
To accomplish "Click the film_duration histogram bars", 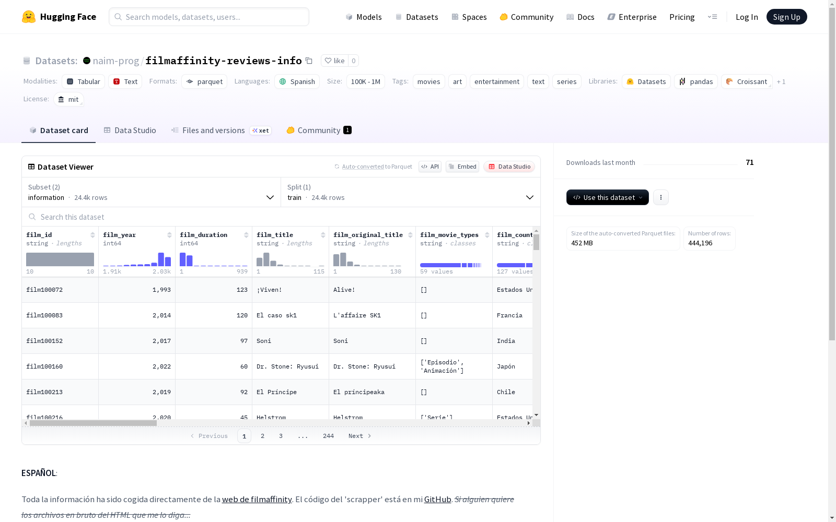I will (214, 259).
